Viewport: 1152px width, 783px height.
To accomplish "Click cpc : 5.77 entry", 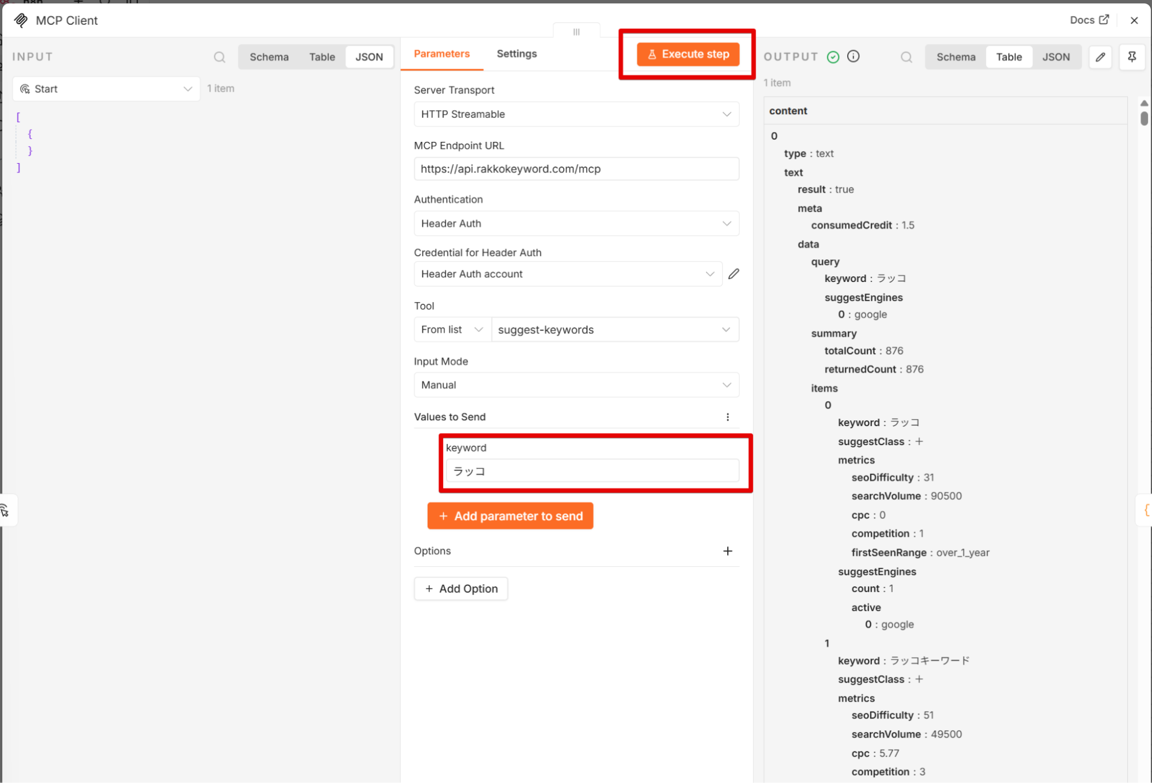I will coord(875,753).
